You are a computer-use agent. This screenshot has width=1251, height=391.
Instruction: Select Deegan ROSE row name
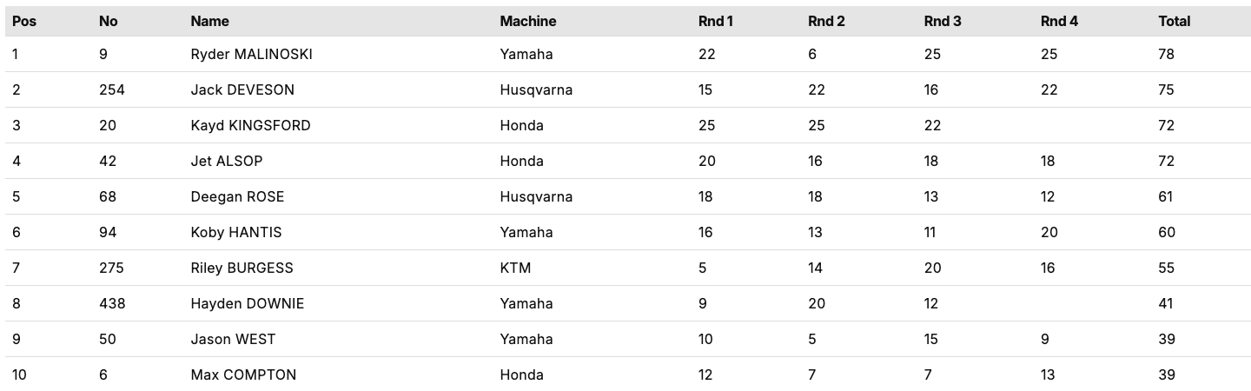(237, 196)
